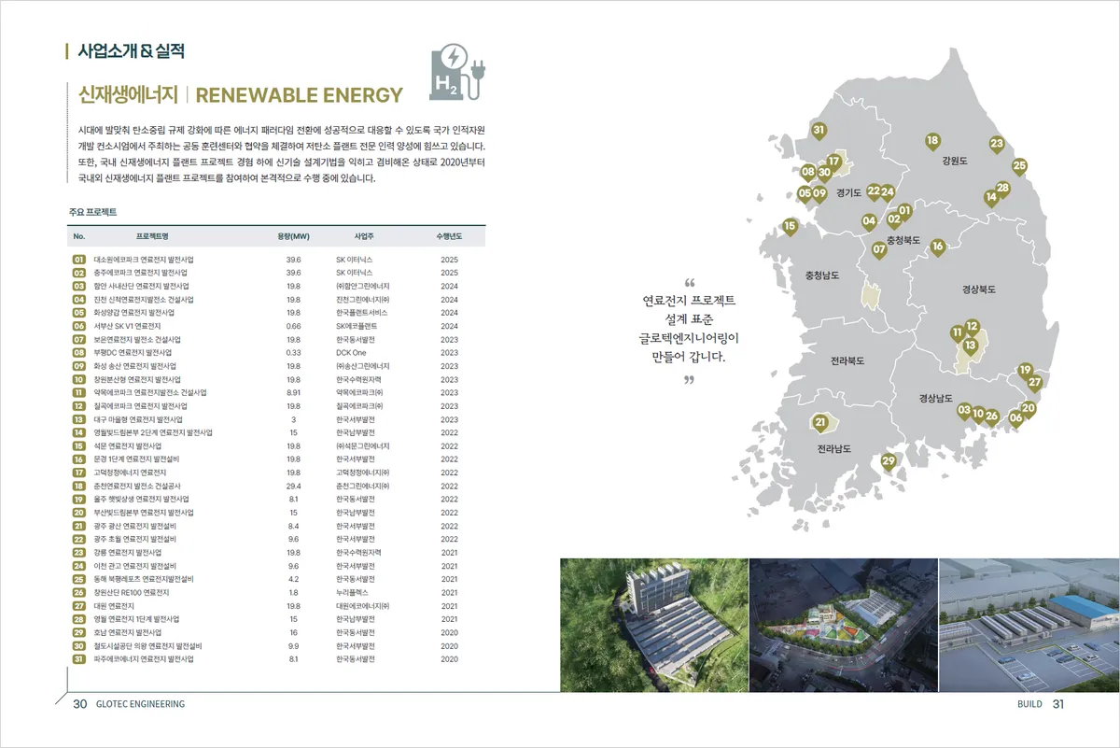
Task: Open the blue-roof facility rendering photo
Action: coord(1029,625)
